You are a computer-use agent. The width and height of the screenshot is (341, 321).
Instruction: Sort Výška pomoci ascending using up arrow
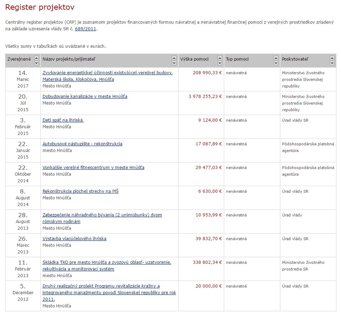coord(220,58)
